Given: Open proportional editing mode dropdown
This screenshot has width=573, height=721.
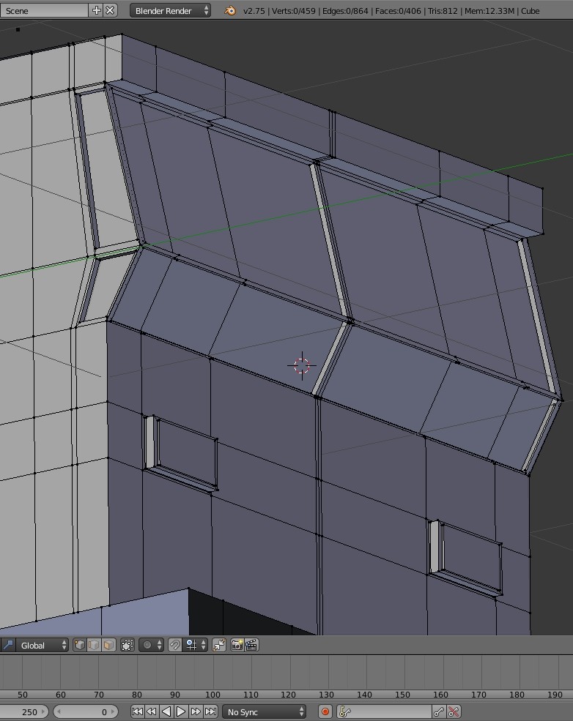Looking at the screenshot, I should [152, 645].
